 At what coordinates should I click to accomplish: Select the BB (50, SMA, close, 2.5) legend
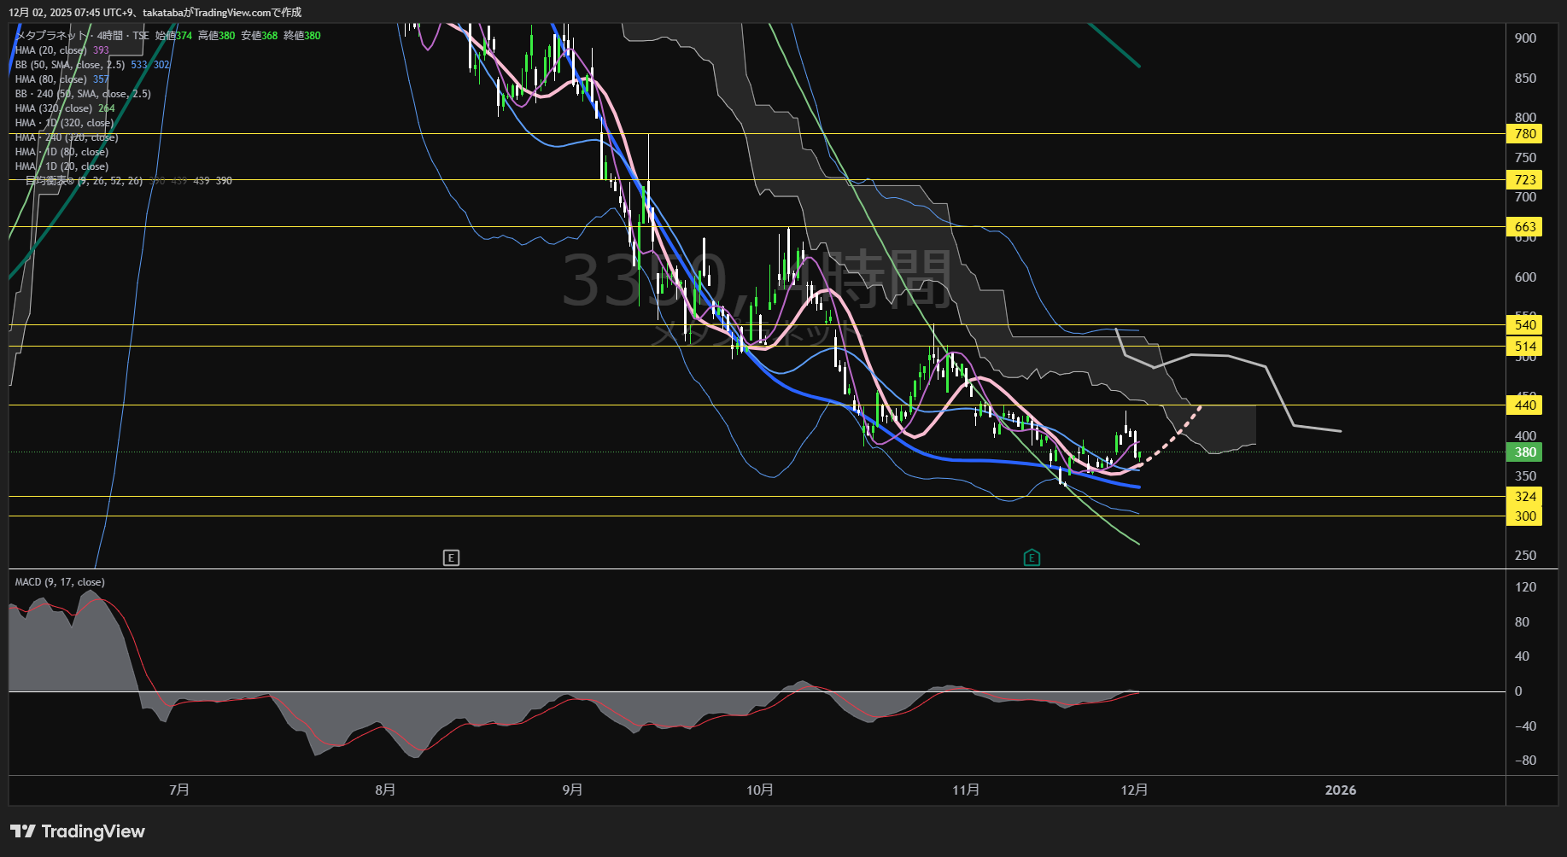70,65
